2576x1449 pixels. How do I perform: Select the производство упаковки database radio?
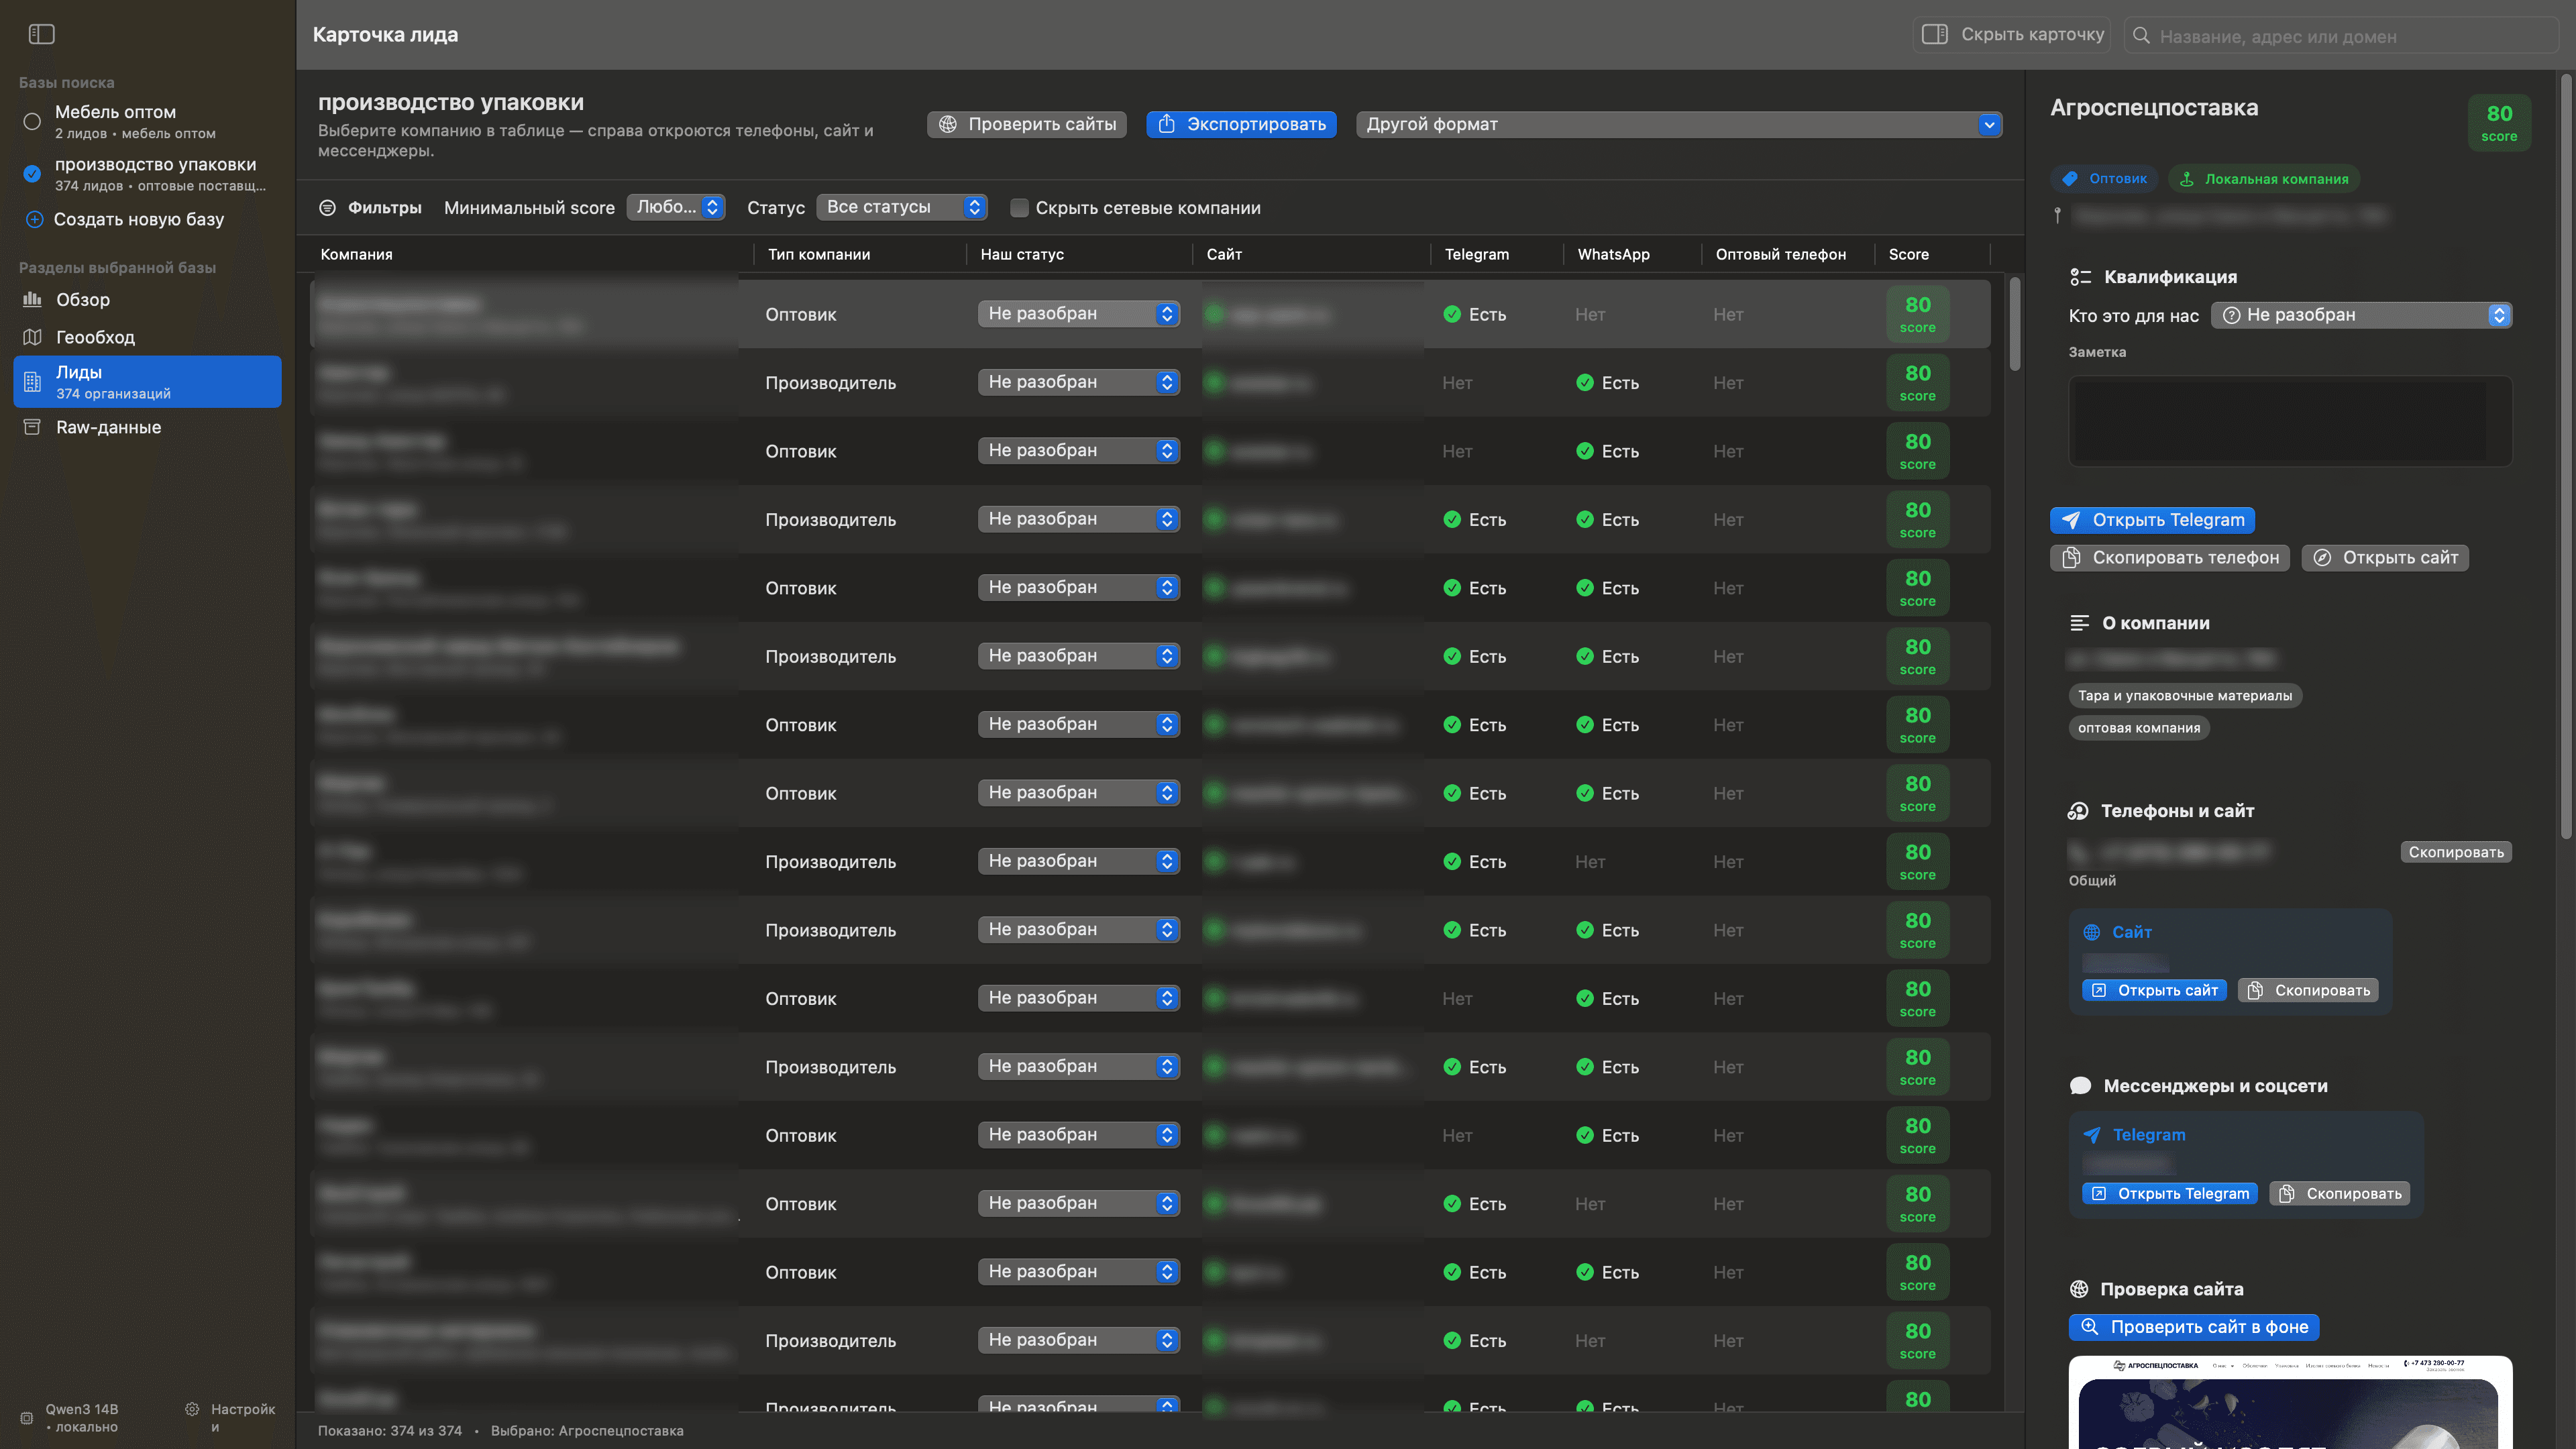[x=32, y=173]
